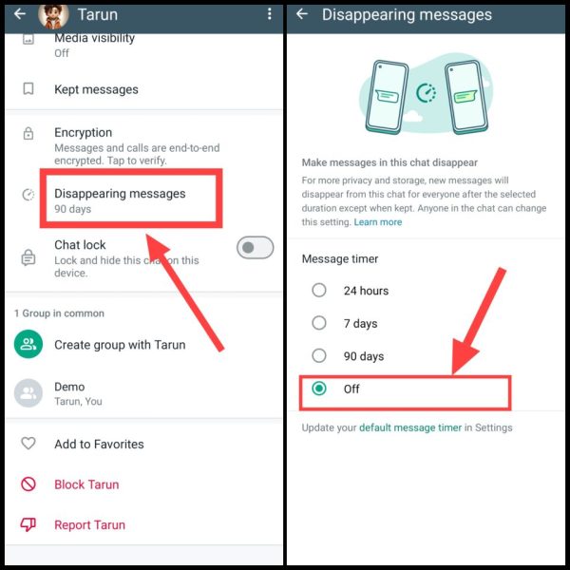570x570 pixels.
Task: Tap the disappearing messages timer icon
Action: point(28,195)
